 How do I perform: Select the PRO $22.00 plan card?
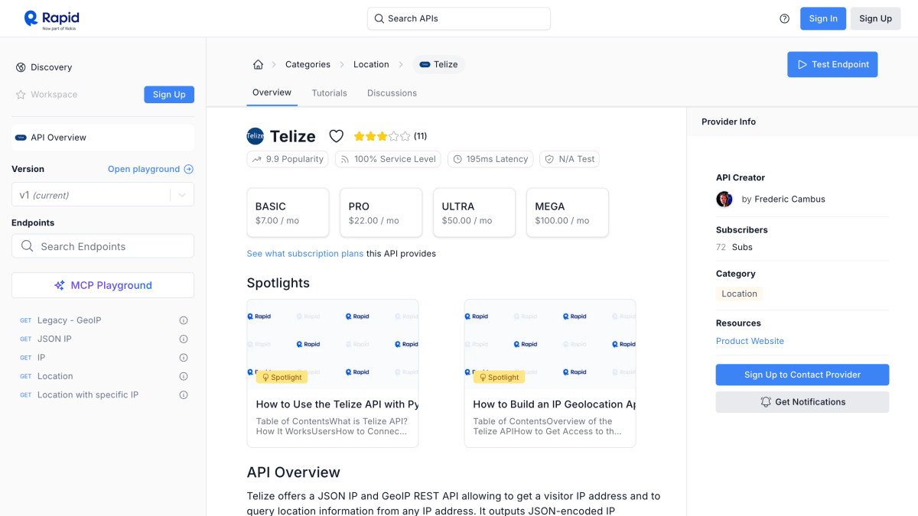point(381,213)
